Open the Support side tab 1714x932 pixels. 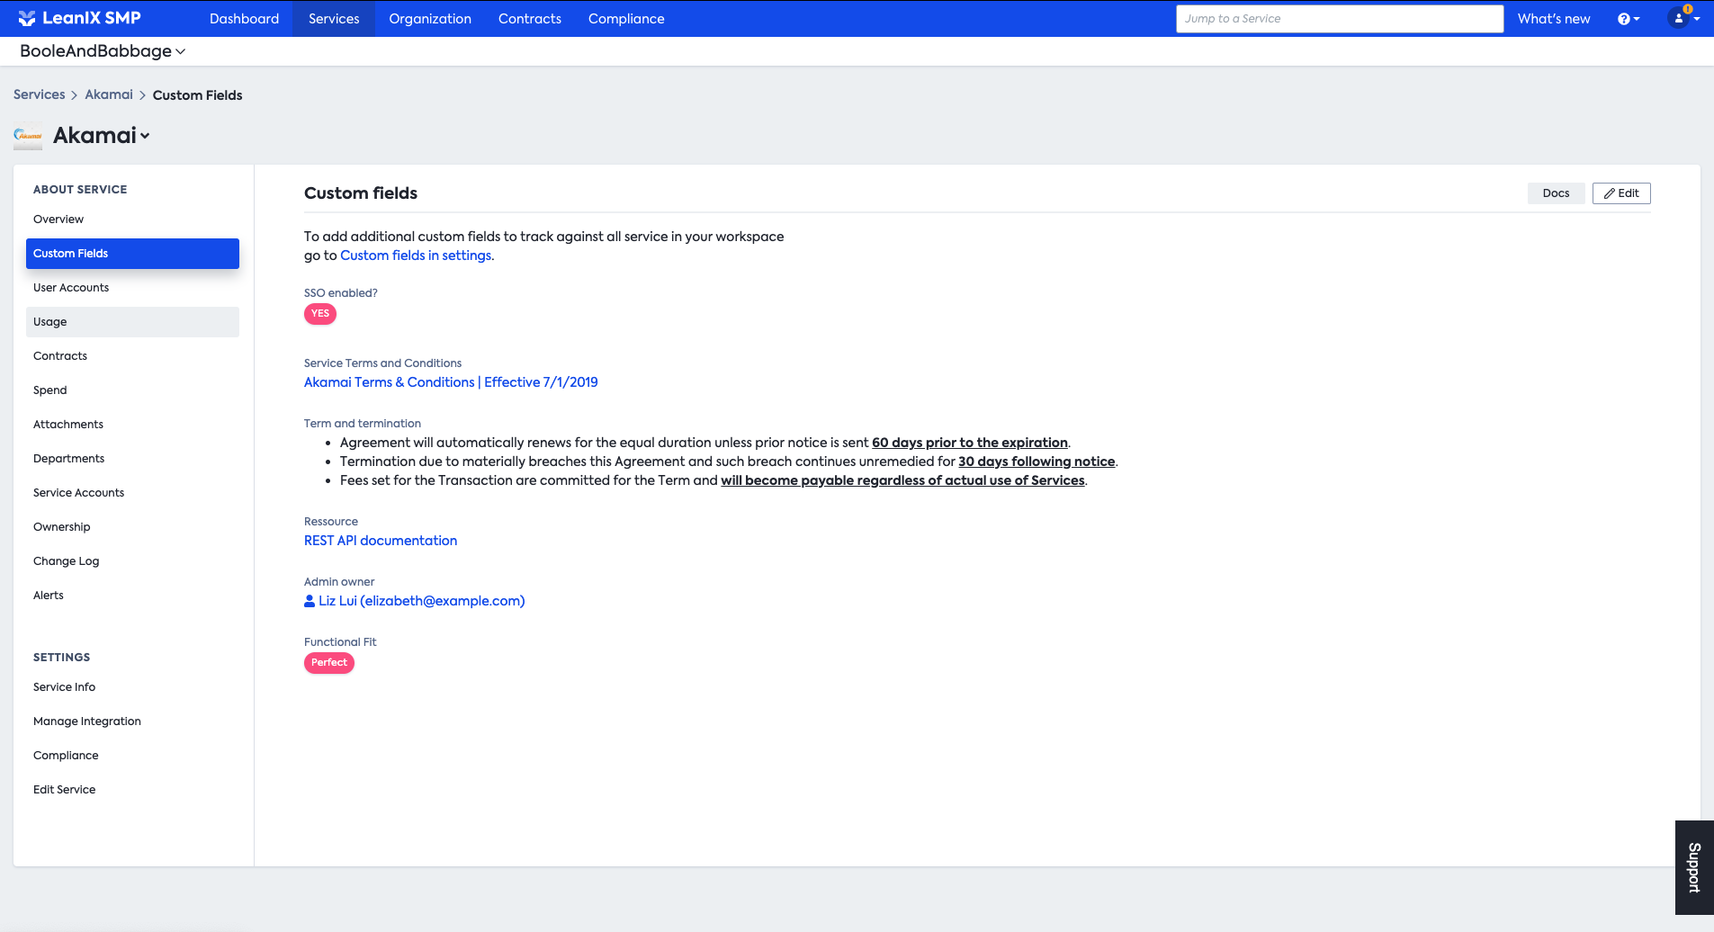pyautogui.click(x=1694, y=867)
